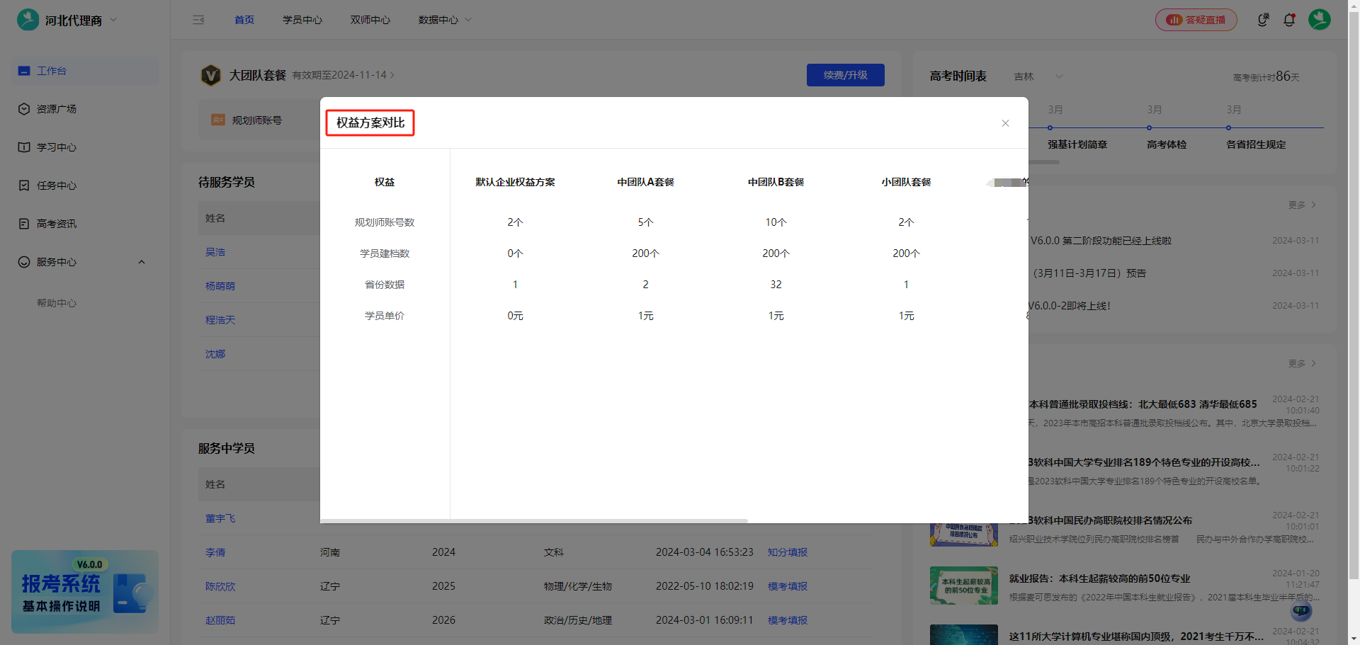Image resolution: width=1360 pixels, height=645 pixels.
Task: Open student 沈娜
Action: pos(215,354)
